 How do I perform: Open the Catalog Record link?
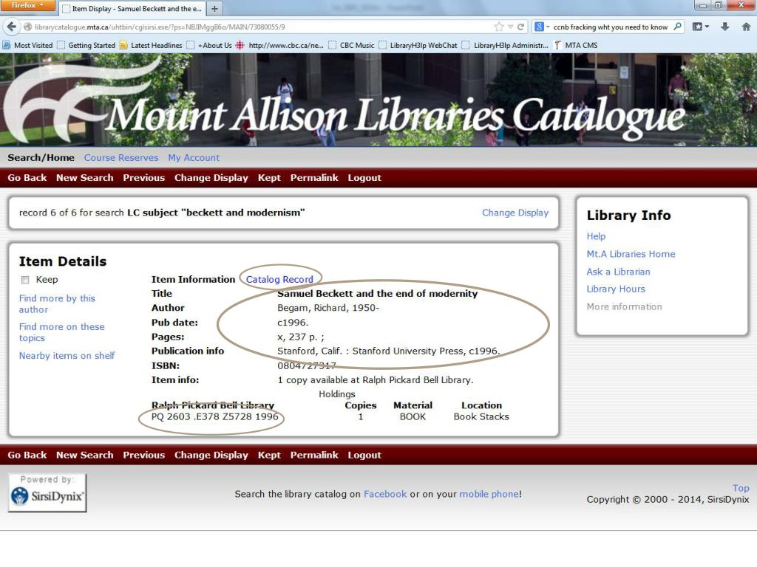(279, 280)
